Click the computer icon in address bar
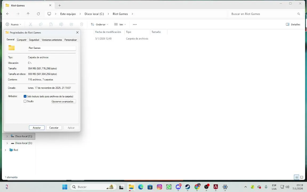Viewport: 307px width, 192px height. pos(49,14)
